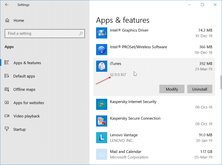Viewport: 222px width, 165px height.
Task: Select the Kaspersky Secure Connection entry name
Action: point(135,118)
